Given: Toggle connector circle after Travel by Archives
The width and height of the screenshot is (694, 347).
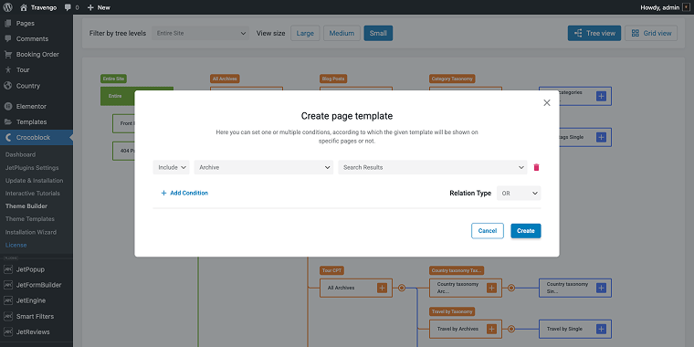Looking at the screenshot, I should [511, 329].
